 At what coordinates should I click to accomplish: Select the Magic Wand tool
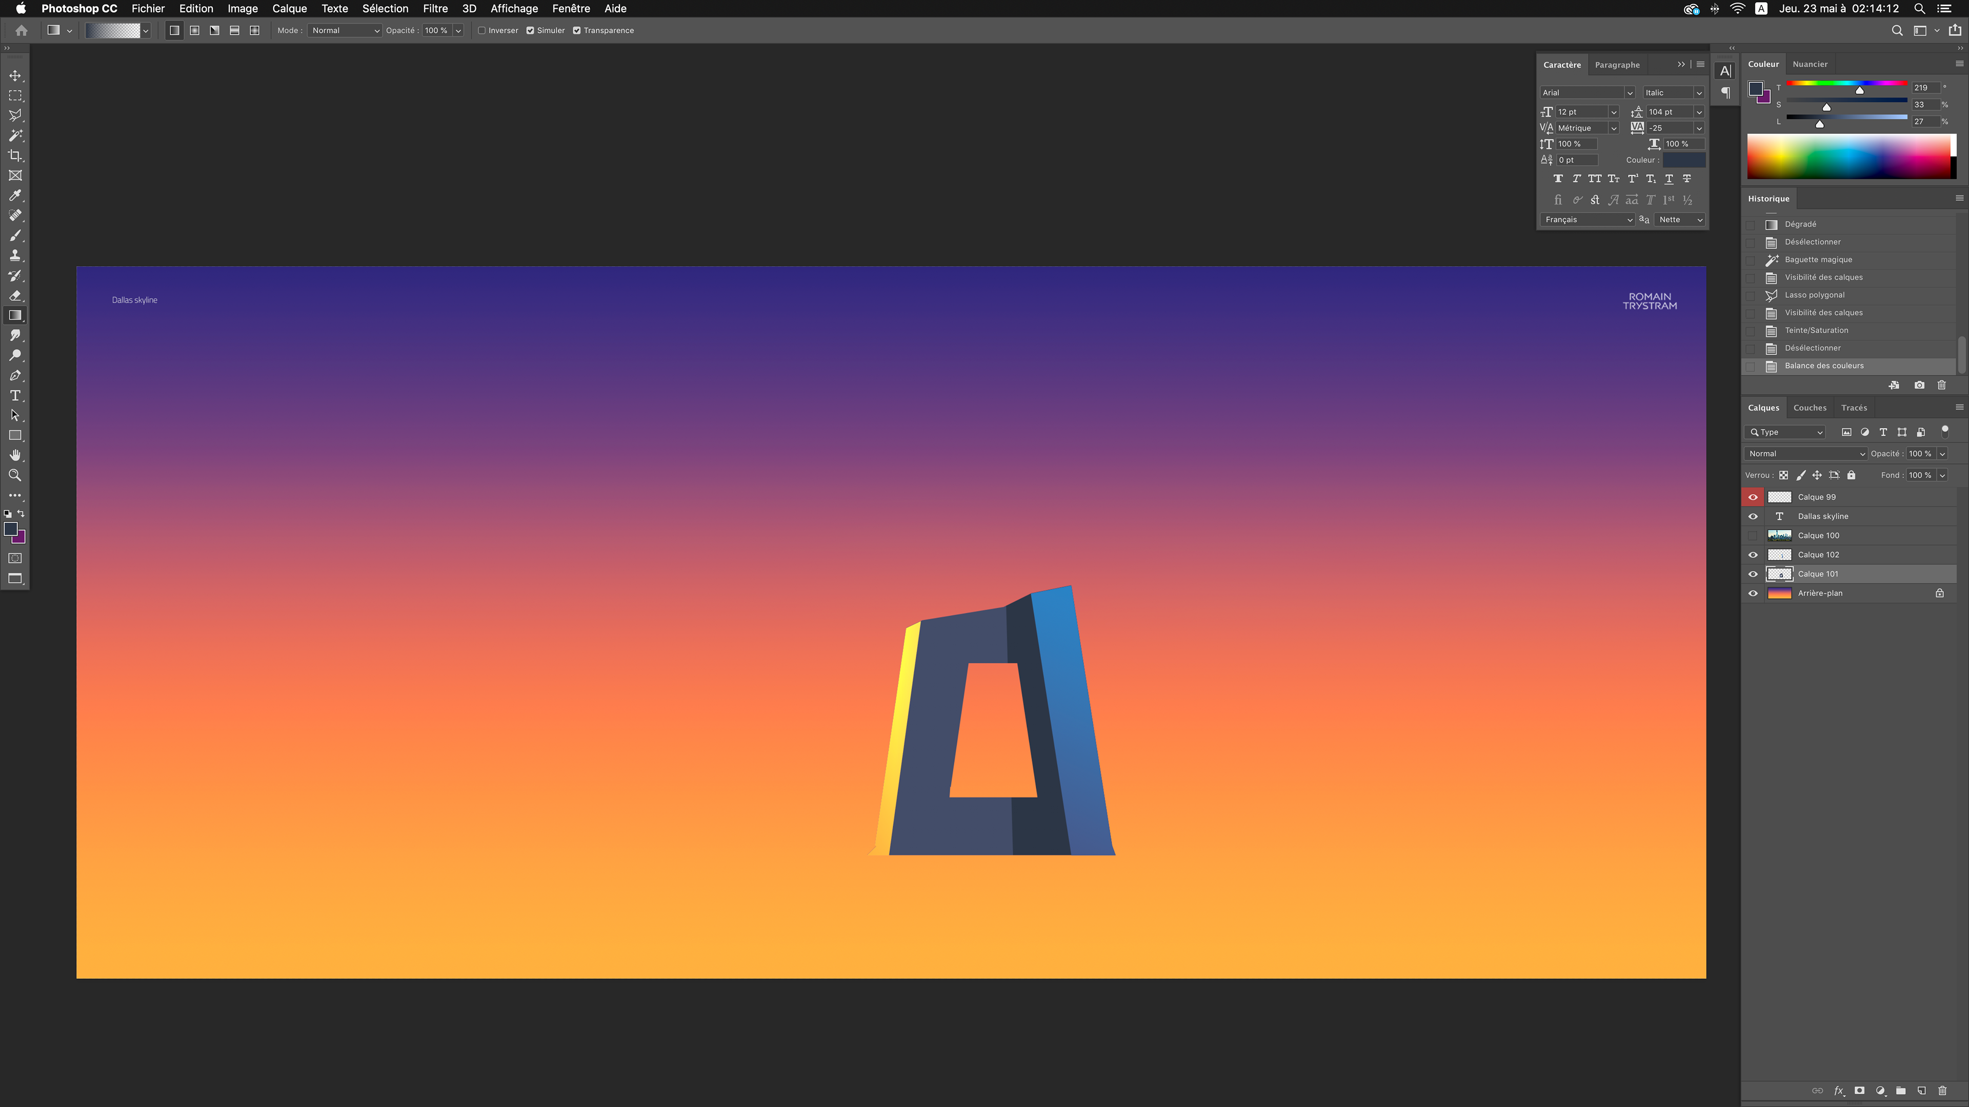[15, 135]
